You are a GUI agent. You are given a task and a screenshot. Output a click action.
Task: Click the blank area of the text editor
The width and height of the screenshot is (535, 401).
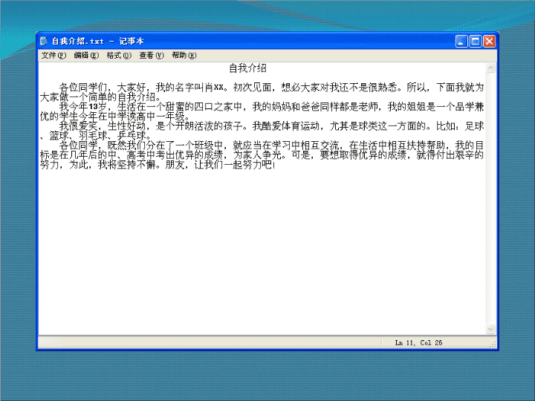[x=262, y=252]
